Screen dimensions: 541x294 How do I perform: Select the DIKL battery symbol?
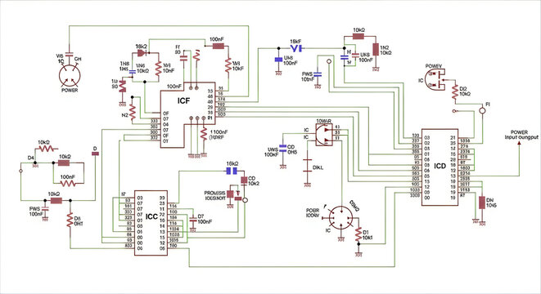click(x=307, y=166)
